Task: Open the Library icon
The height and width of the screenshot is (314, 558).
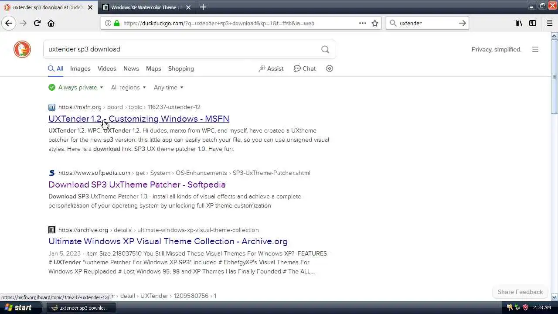Action: pos(519,23)
